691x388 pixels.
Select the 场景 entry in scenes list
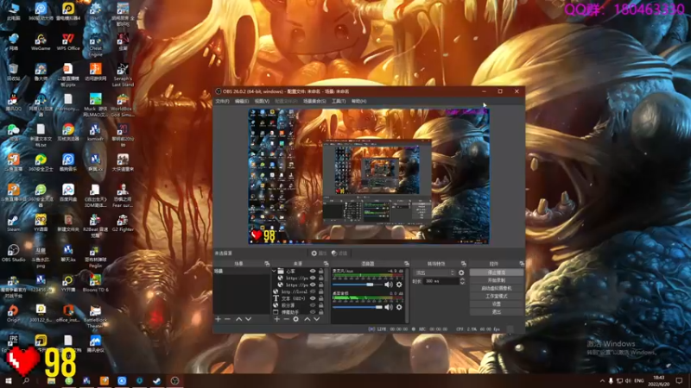[242, 272]
